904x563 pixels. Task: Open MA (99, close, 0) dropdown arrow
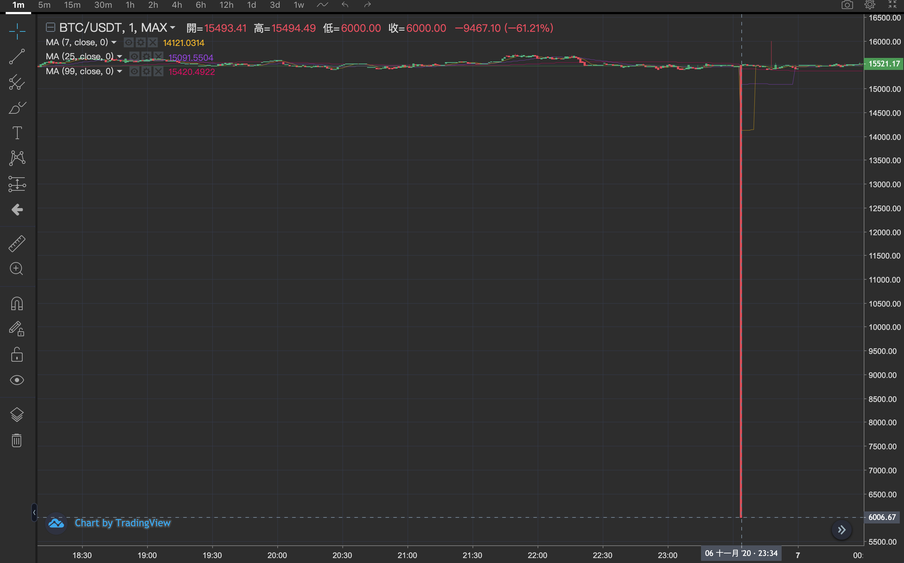click(x=120, y=71)
